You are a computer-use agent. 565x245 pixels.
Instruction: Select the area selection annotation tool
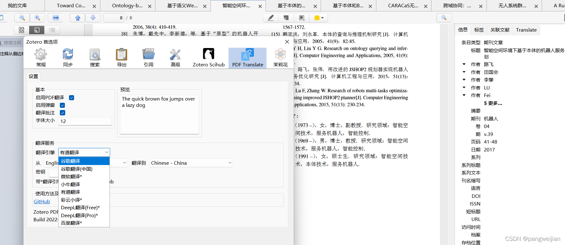[302, 18]
